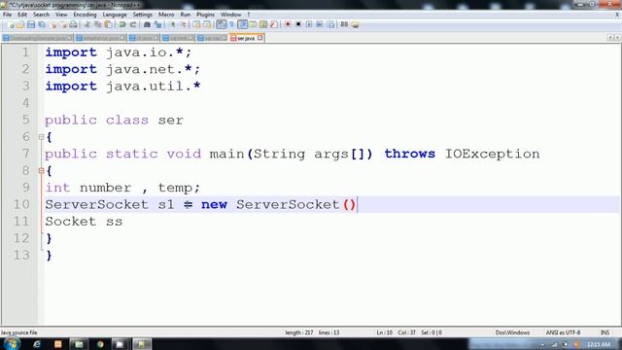Open the Run menu
The image size is (622, 350).
[x=186, y=15]
